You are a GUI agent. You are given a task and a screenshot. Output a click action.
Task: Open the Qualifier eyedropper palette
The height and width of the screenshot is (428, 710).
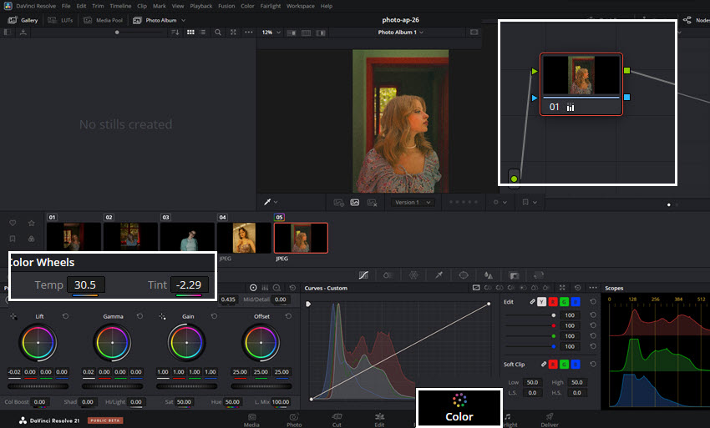point(439,275)
